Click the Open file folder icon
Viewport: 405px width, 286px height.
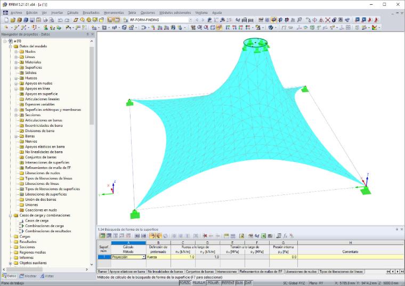click(13, 20)
